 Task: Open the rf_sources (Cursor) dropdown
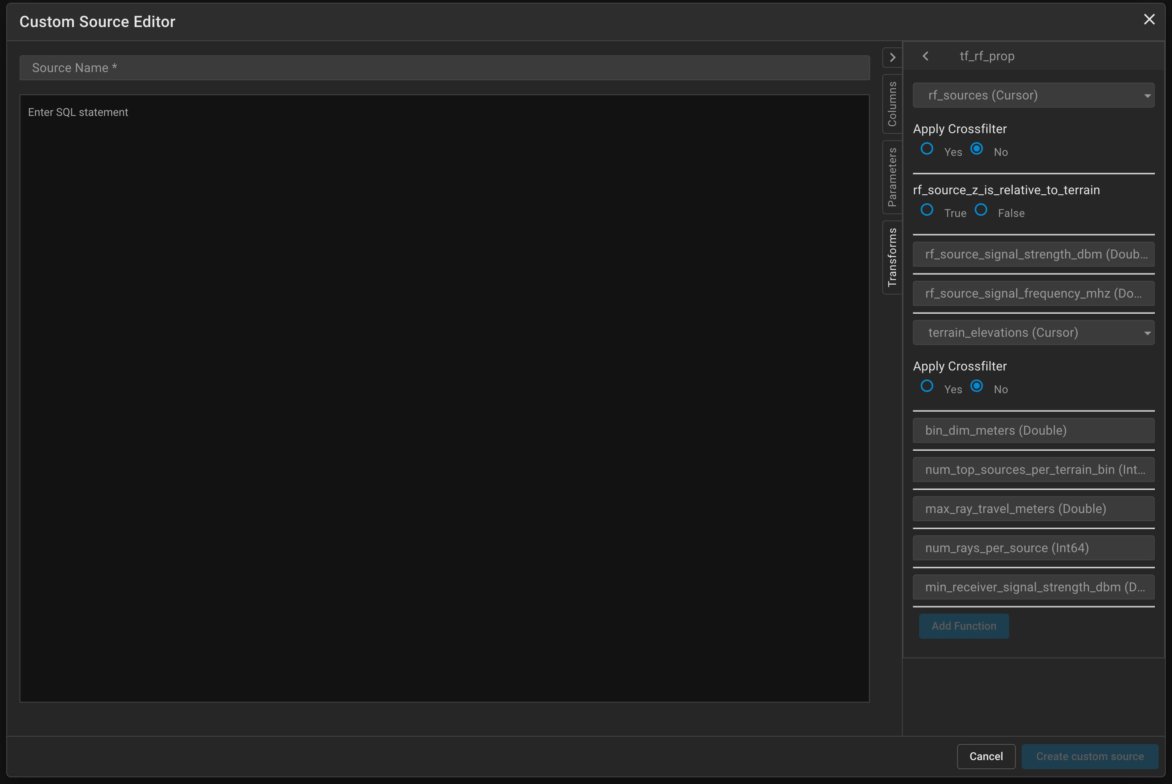tap(1033, 96)
